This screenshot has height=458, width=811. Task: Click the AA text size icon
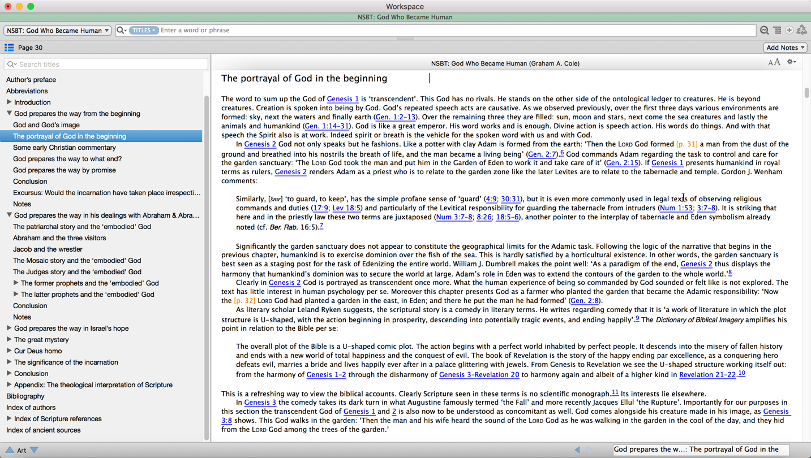pyautogui.click(x=774, y=63)
